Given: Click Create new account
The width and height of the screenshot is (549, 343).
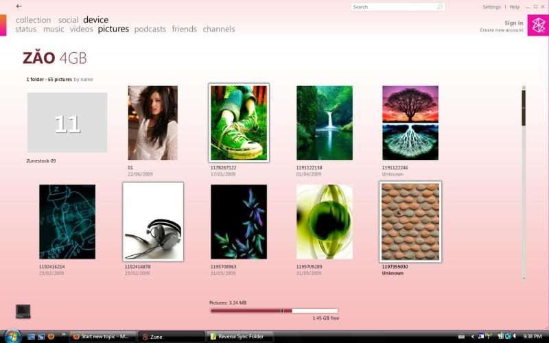Looking at the screenshot, I should point(502,30).
